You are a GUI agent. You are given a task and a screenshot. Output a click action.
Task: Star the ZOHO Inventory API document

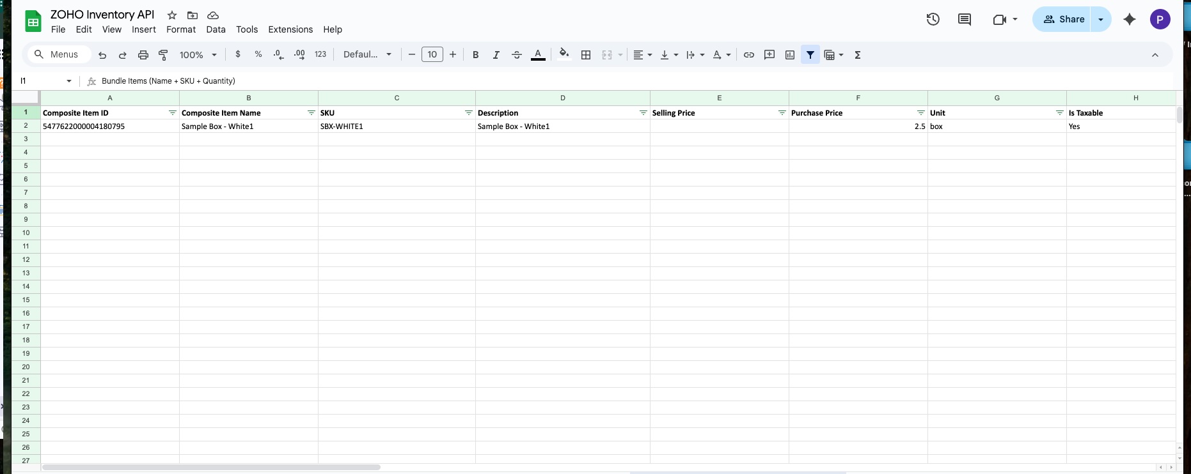coord(172,15)
